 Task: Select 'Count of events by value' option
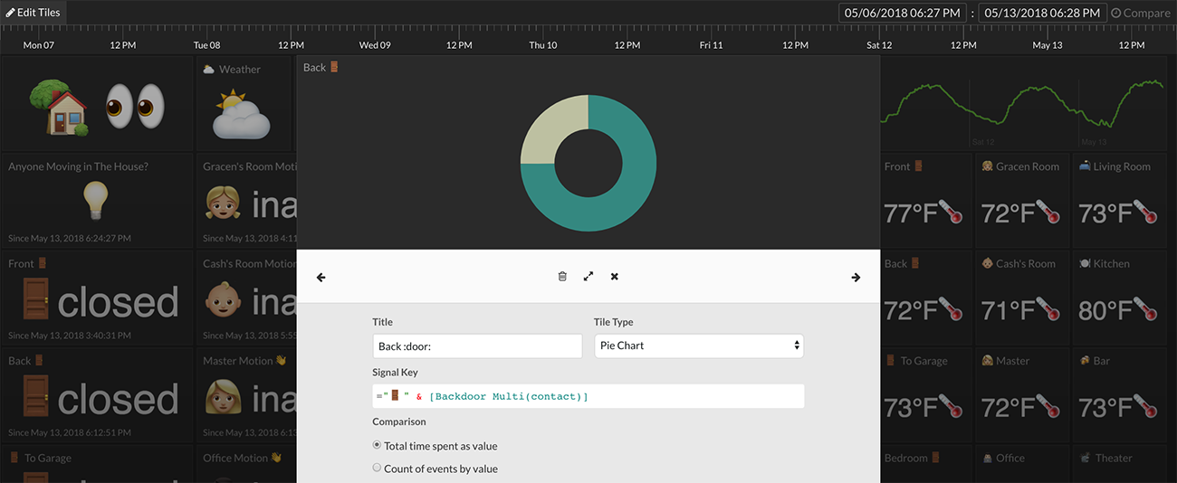pyautogui.click(x=378, y=469)
